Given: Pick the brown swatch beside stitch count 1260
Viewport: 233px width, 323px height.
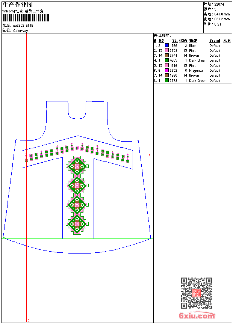Looking at the screenshot, I should coord(167,75).
